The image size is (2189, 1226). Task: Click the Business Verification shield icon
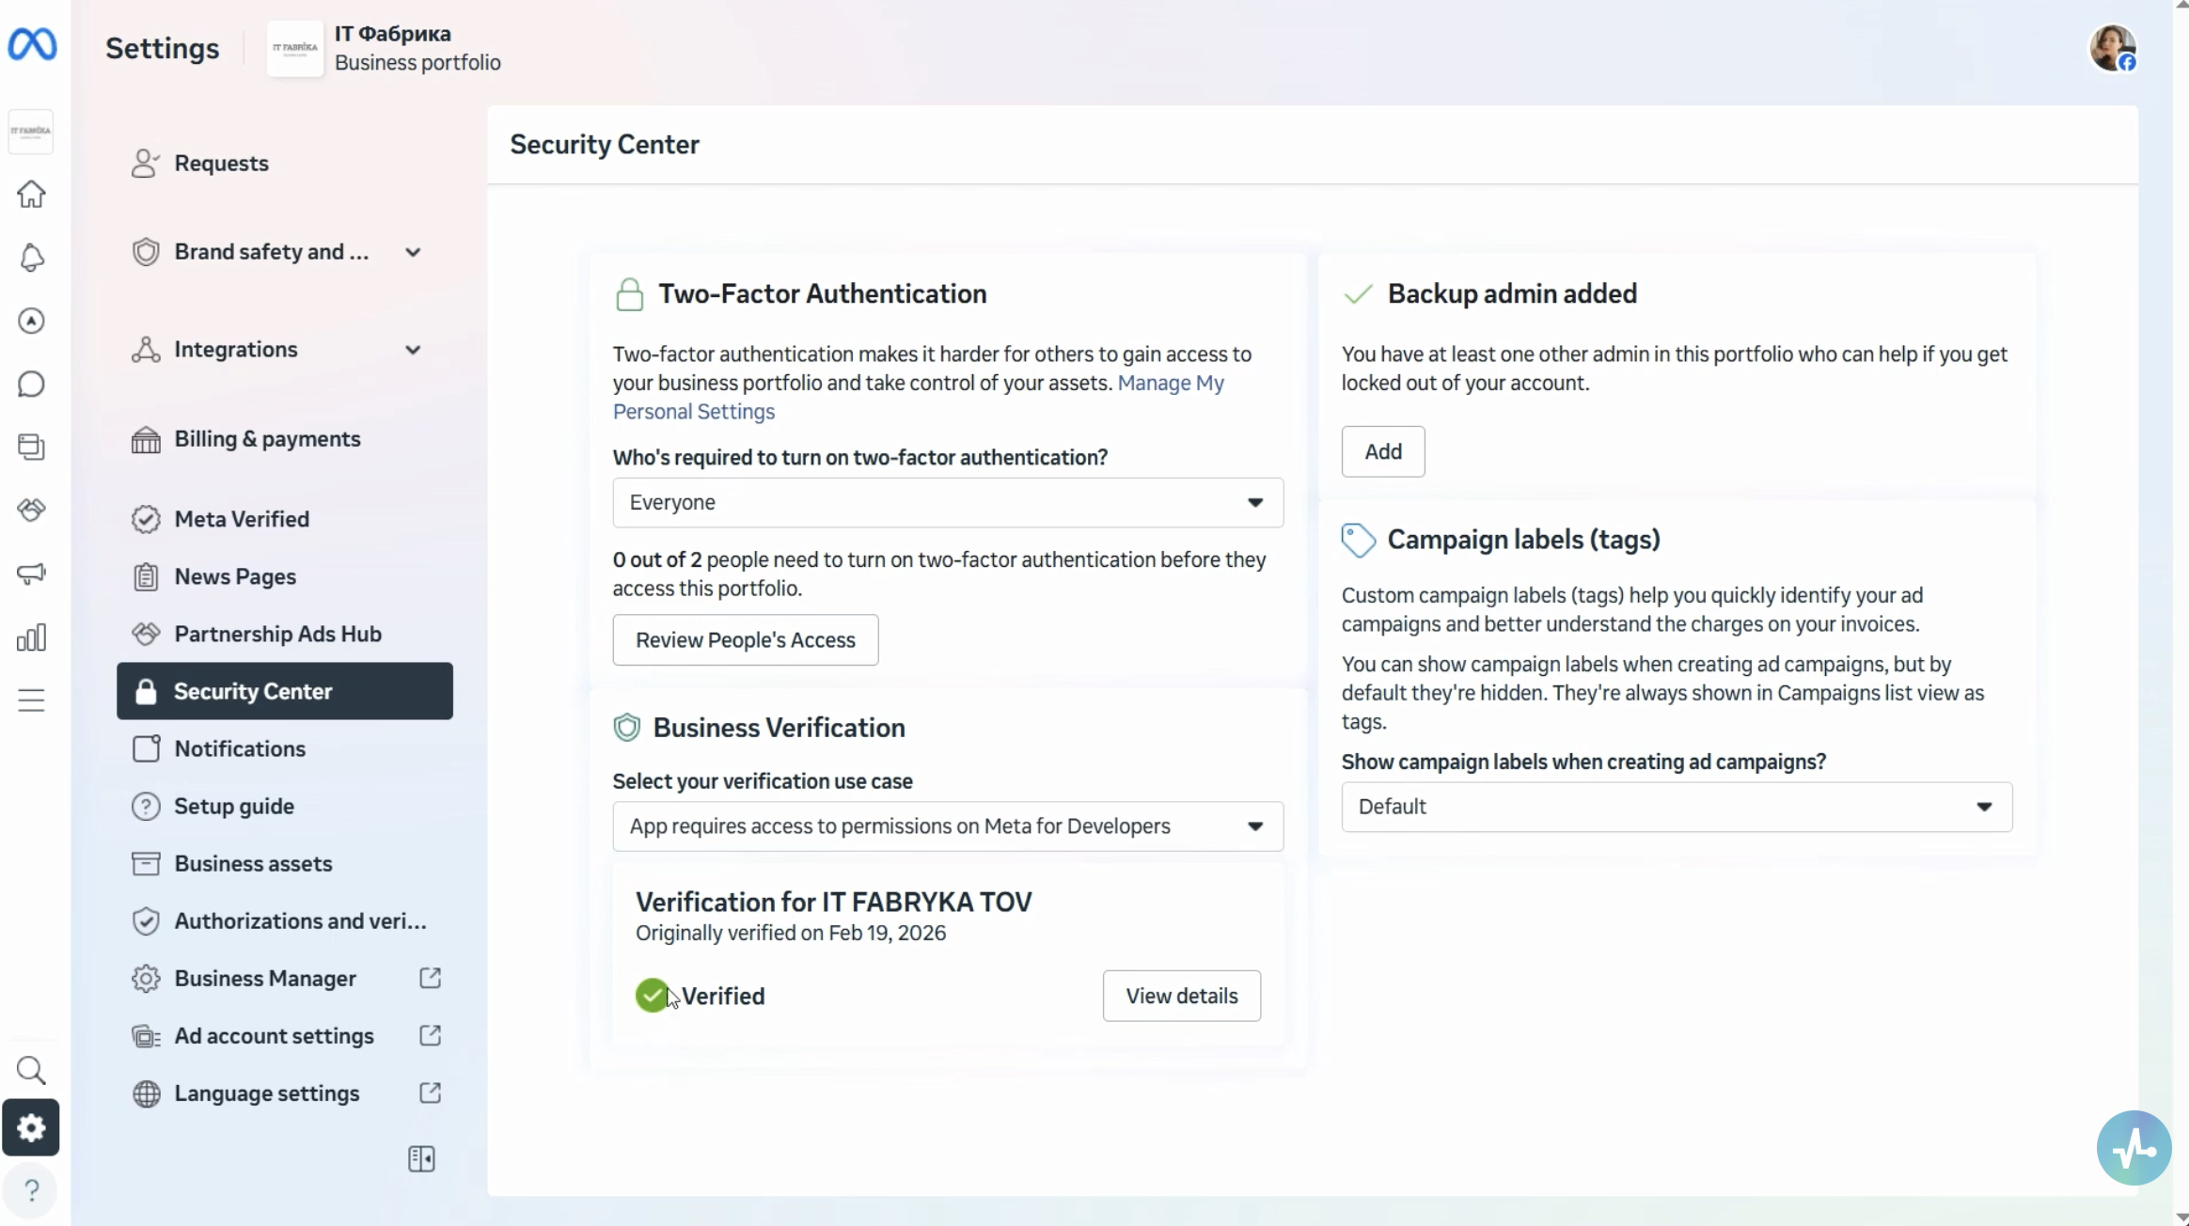click(x=626, y=728)
